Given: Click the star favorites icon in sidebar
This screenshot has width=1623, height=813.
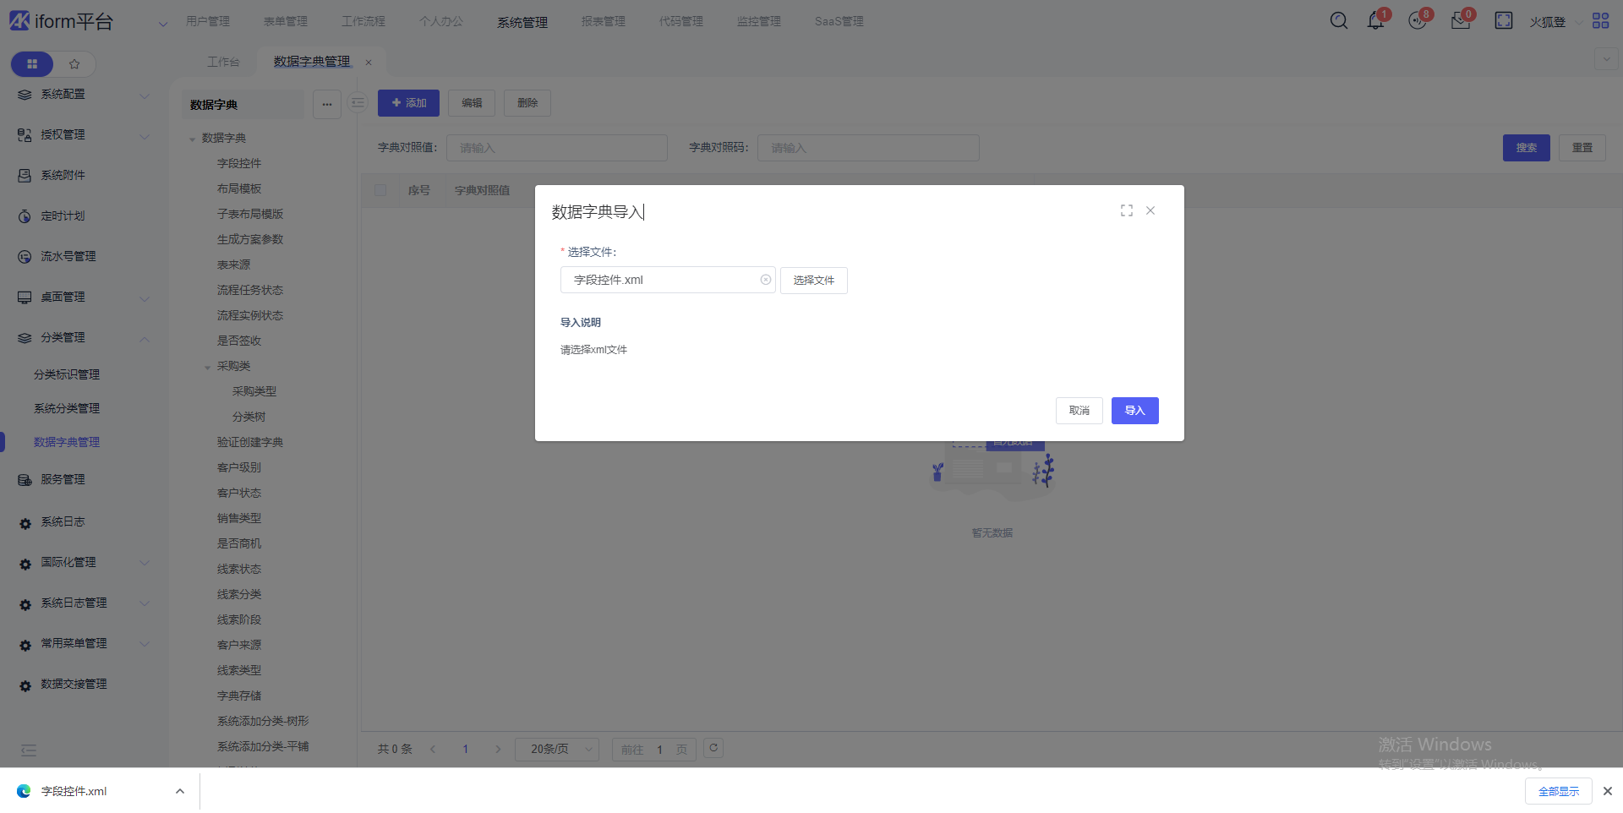Looking at the screenshot, I should (74, 64).
